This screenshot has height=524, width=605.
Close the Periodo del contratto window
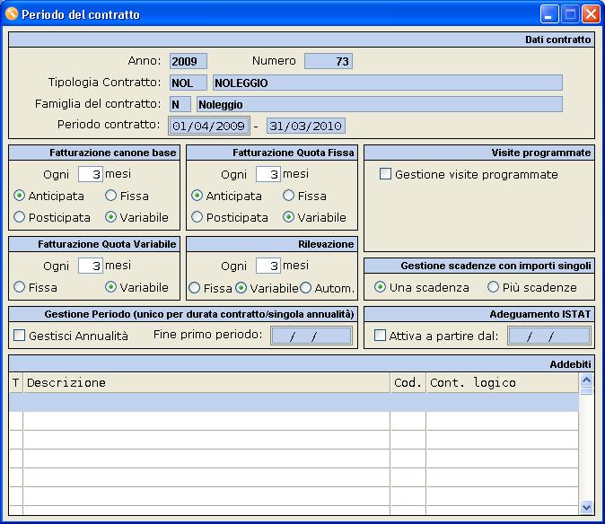(591, 14)
